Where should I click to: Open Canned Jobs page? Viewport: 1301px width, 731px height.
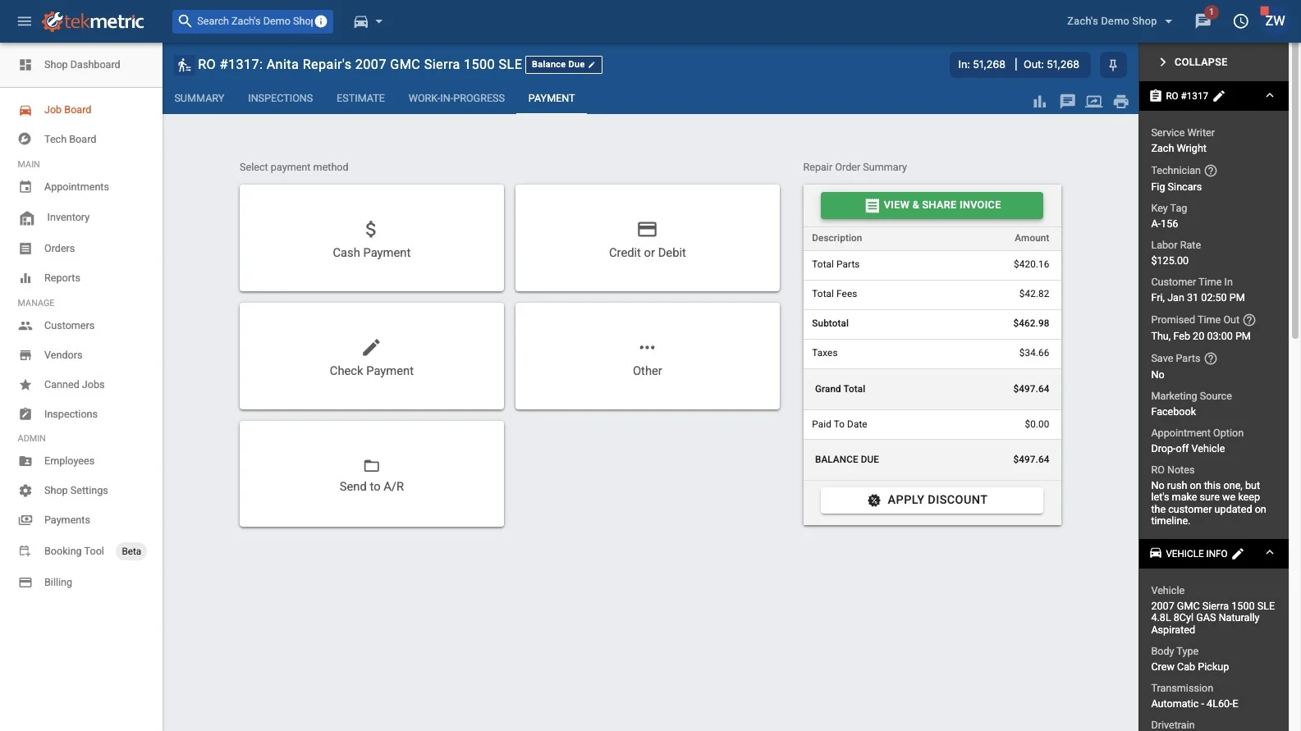(81, 385)
